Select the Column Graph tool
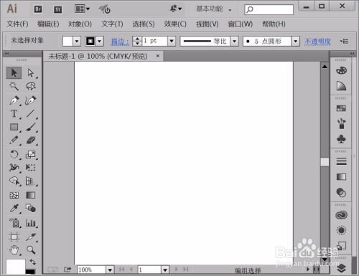Screen dimensions: 359x276 (31, 223)
